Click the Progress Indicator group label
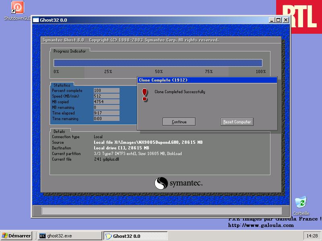This screenshot has height=241, width=322. tap(70, 51)
